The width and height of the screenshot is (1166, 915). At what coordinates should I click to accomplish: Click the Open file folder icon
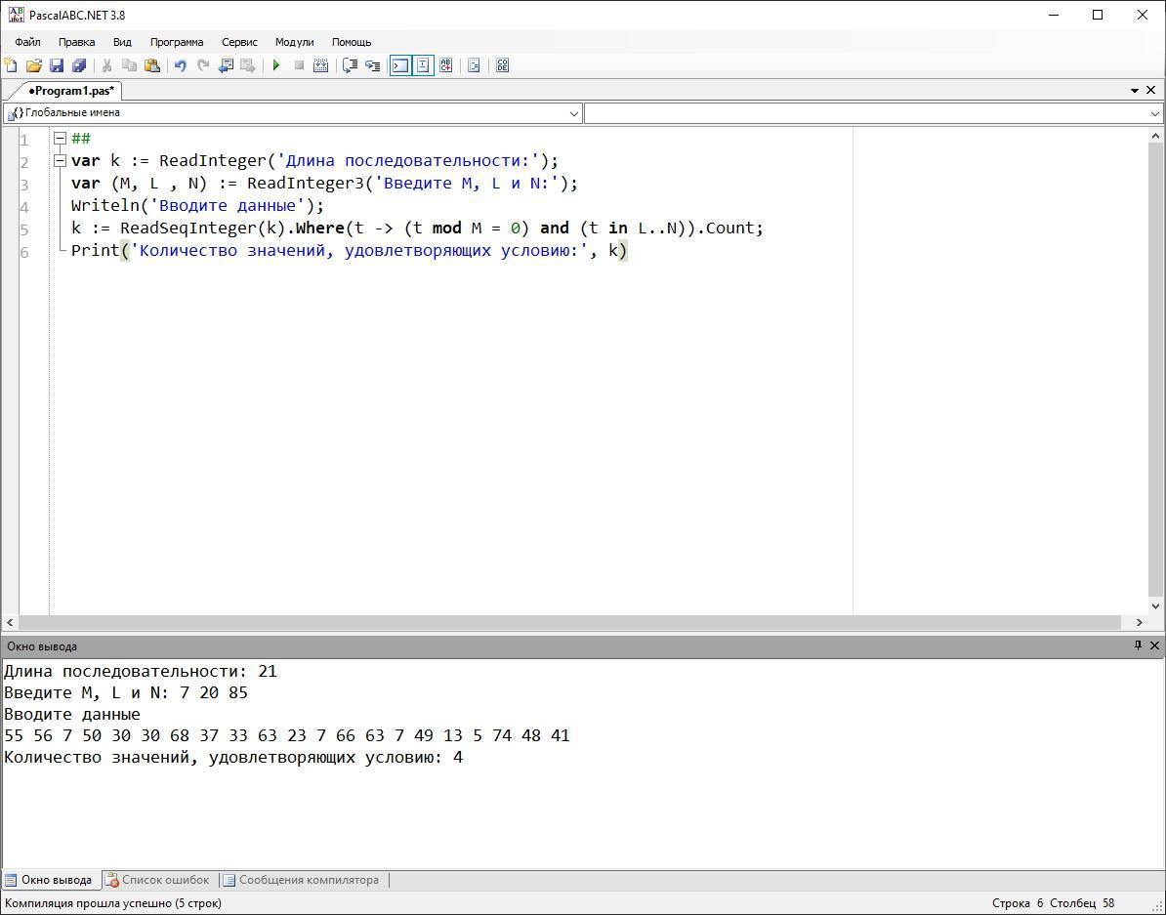[33, 65]
